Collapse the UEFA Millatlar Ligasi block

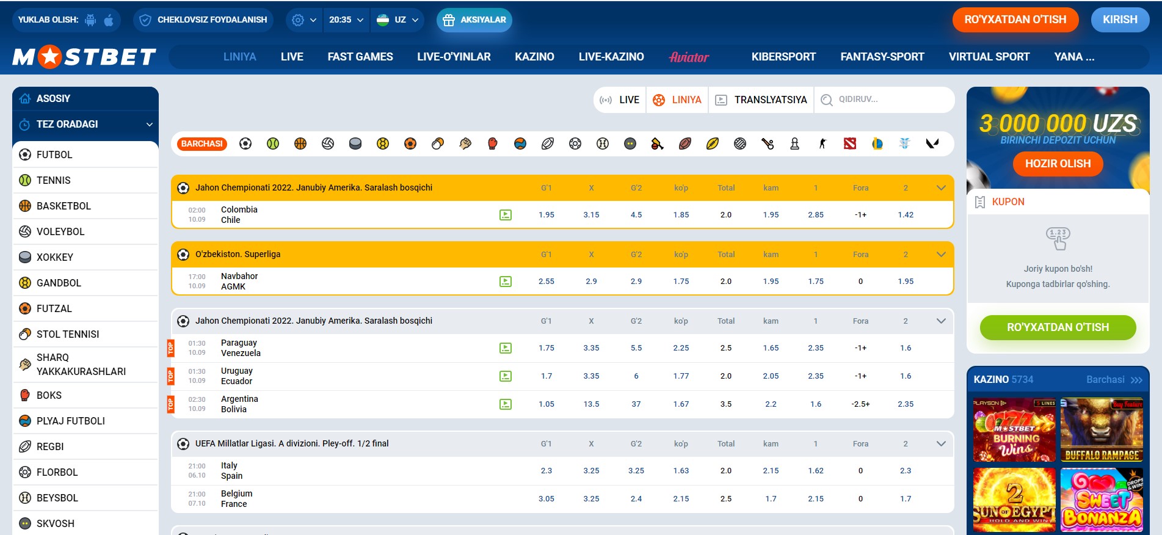tap(941, 444)
